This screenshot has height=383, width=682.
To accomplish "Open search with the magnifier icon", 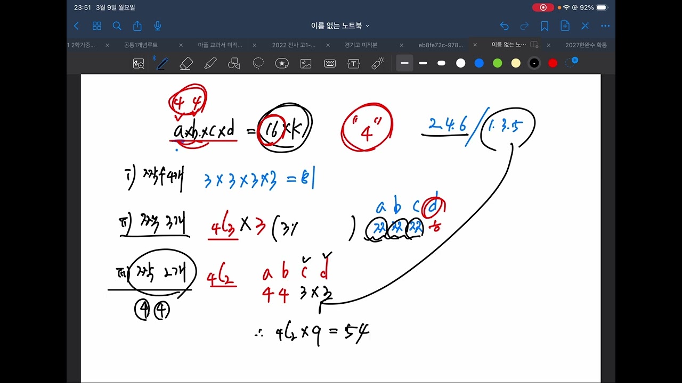I will pos(117,26).
